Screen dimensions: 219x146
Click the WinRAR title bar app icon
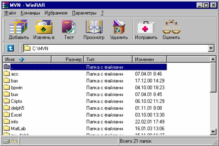5,5
